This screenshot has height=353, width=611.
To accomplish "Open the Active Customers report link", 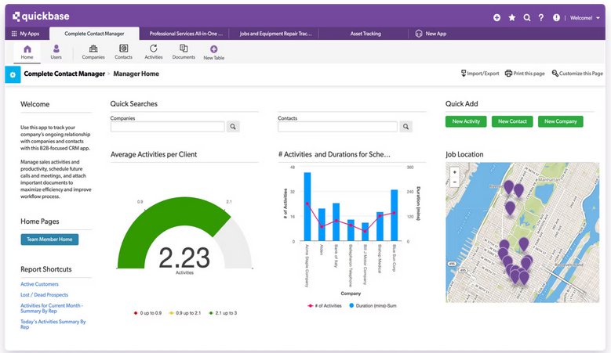I will tap(39, 284).
